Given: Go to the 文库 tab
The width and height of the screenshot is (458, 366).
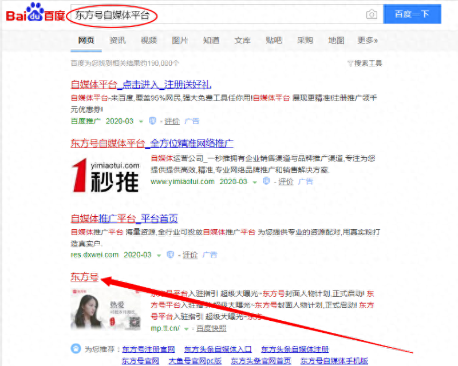Looking at the screenshot, I should [x=242, y=40].
